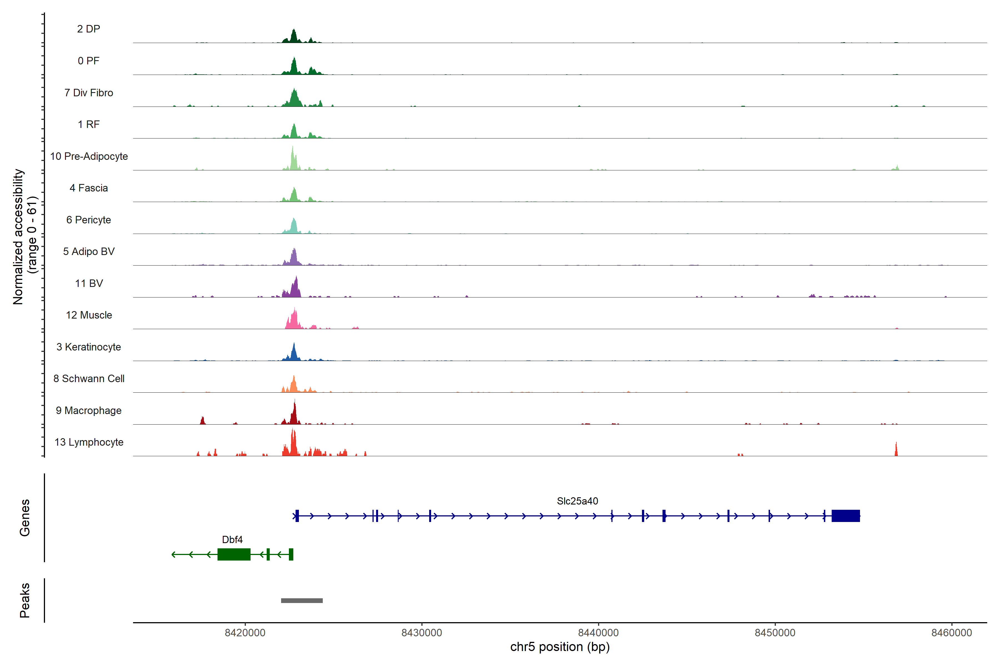This screenshot has width=1000, height=666.
Task: Click the Peaks panel label
Action: [25, 600]
